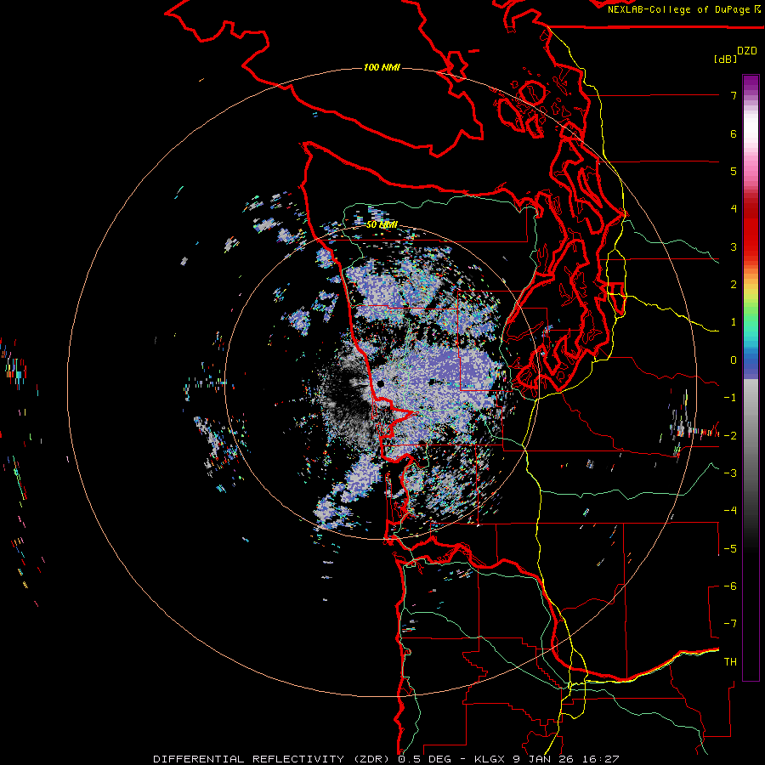Image resolution: width=765 pixels, height=765 pixels.
Task: Click the DZD legend title
Action: pos(747,51)
